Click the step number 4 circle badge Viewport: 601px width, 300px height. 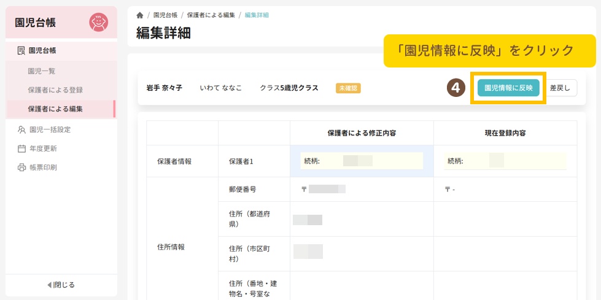point(456,88)
